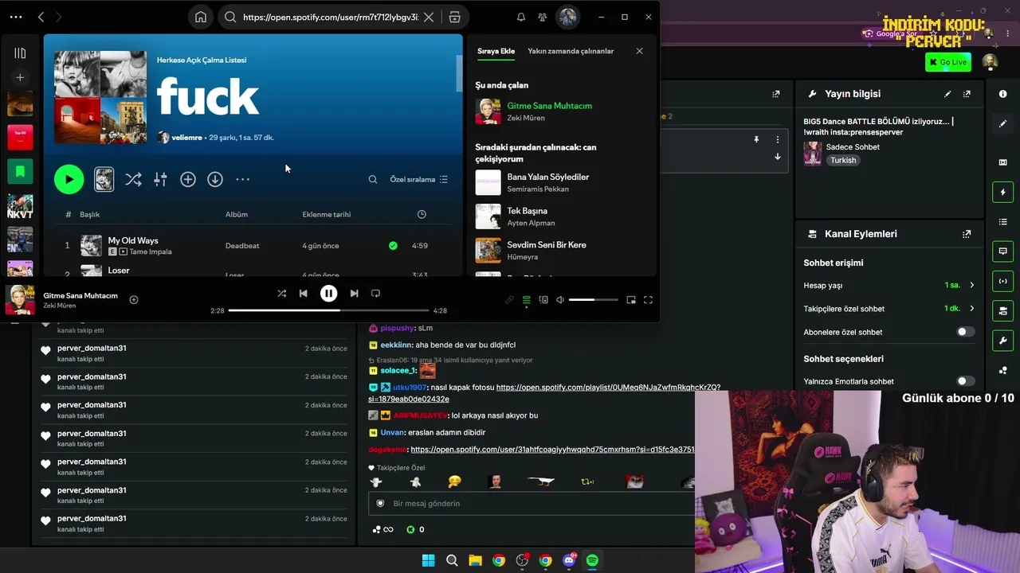Expand Takipçilere özel sohbet chevron
Viewport: 1020px width, 573px height.
click(971, 309)
